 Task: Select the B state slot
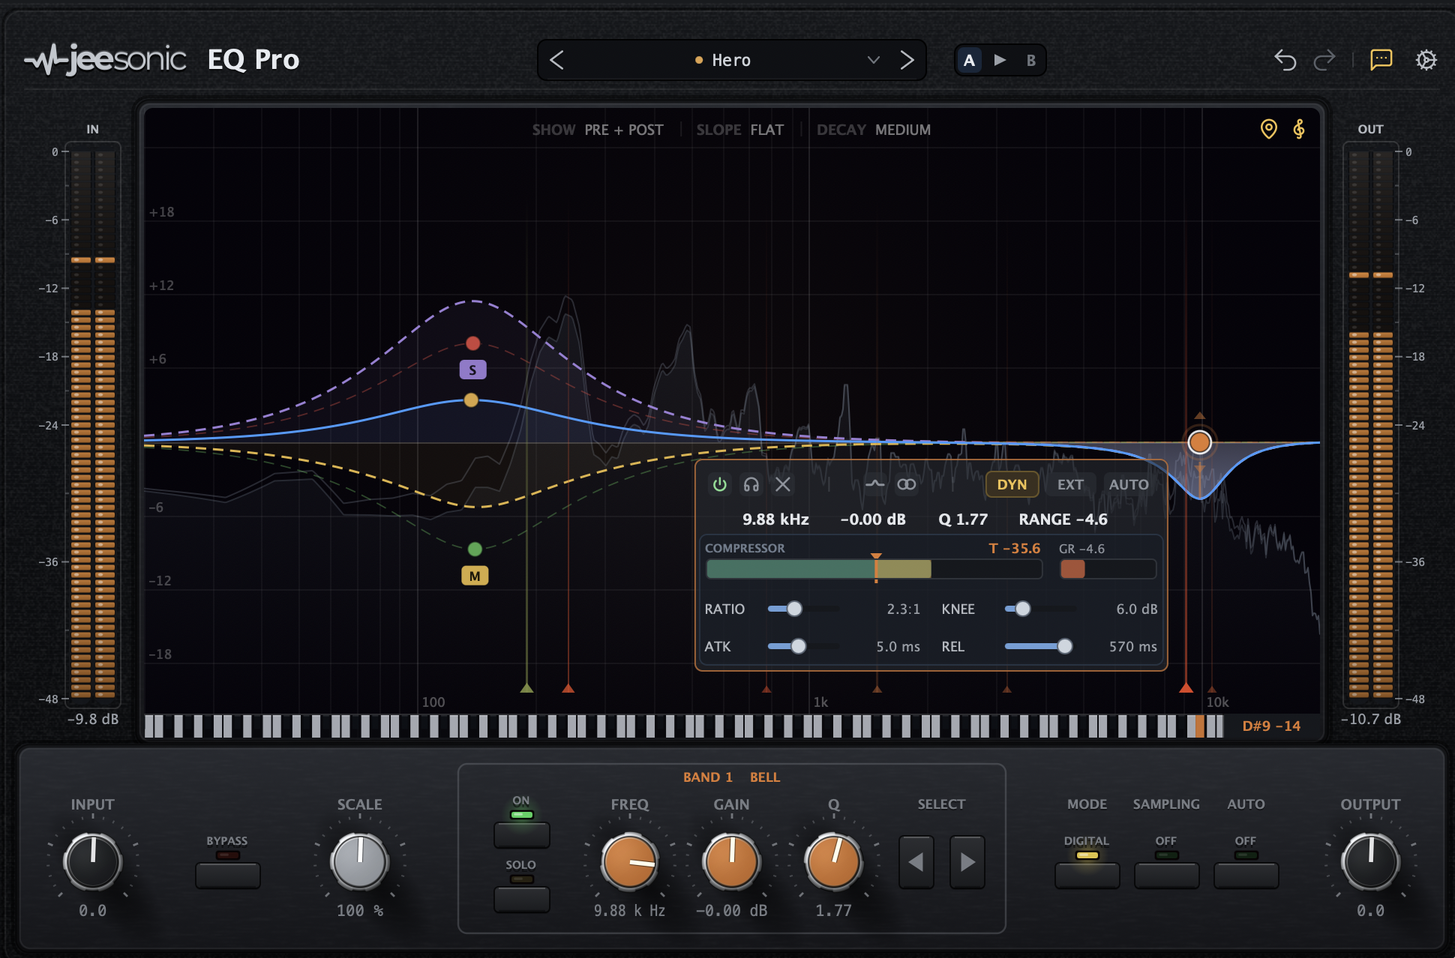tap(1031, 60)
